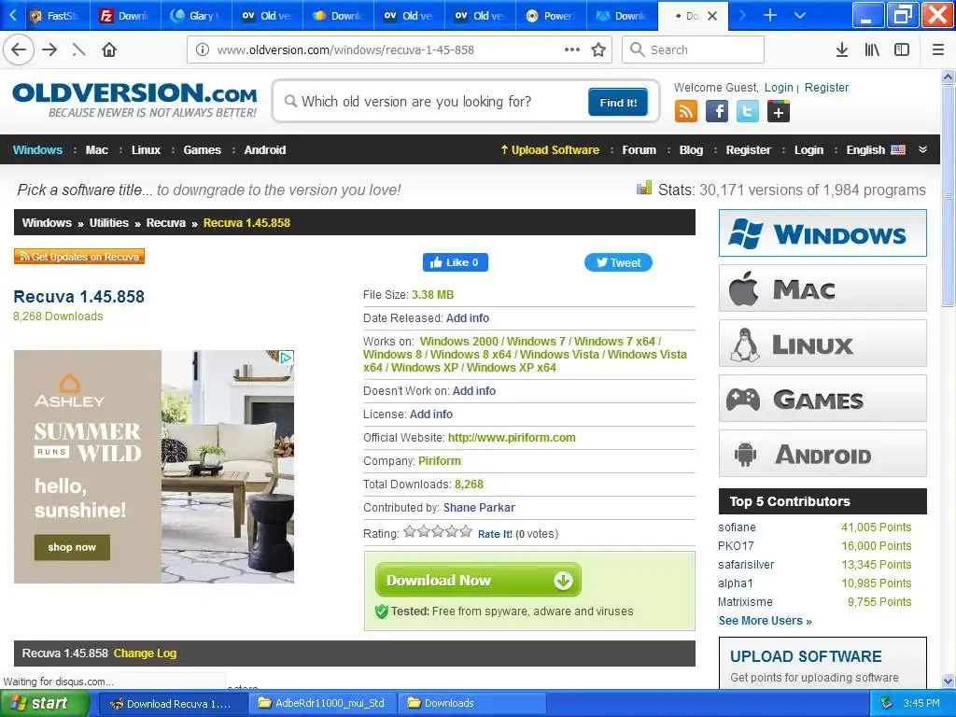This screenshot has width=956, height=717.
Task: Expand the language dropdown chevron
Action: pyautogui.click(x=922, y=149)
